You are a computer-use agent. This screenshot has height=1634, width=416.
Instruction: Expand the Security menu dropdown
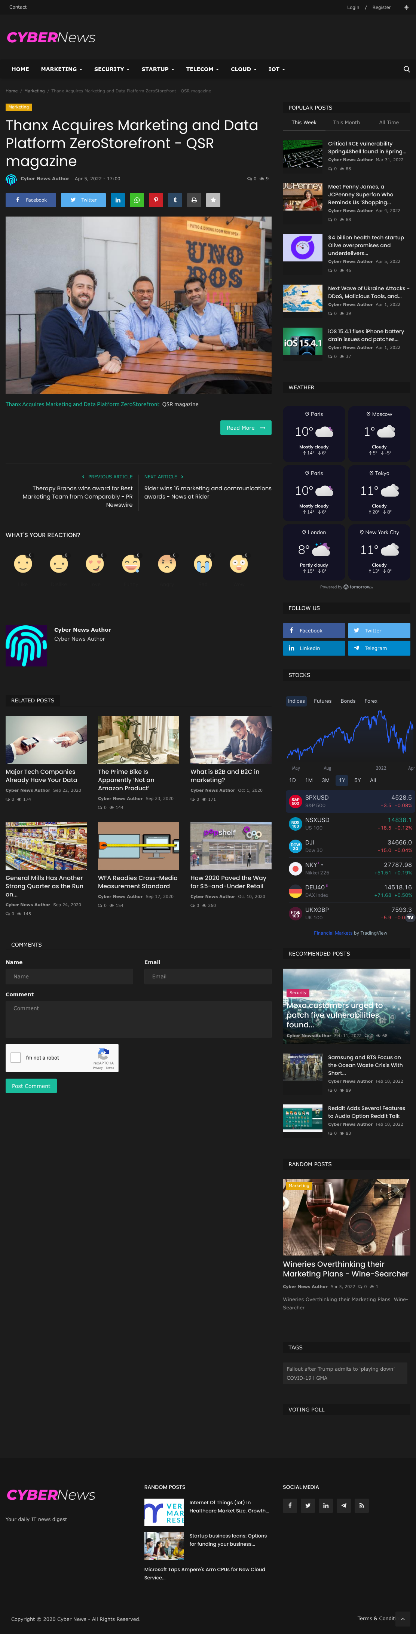[x=111, y=69]
